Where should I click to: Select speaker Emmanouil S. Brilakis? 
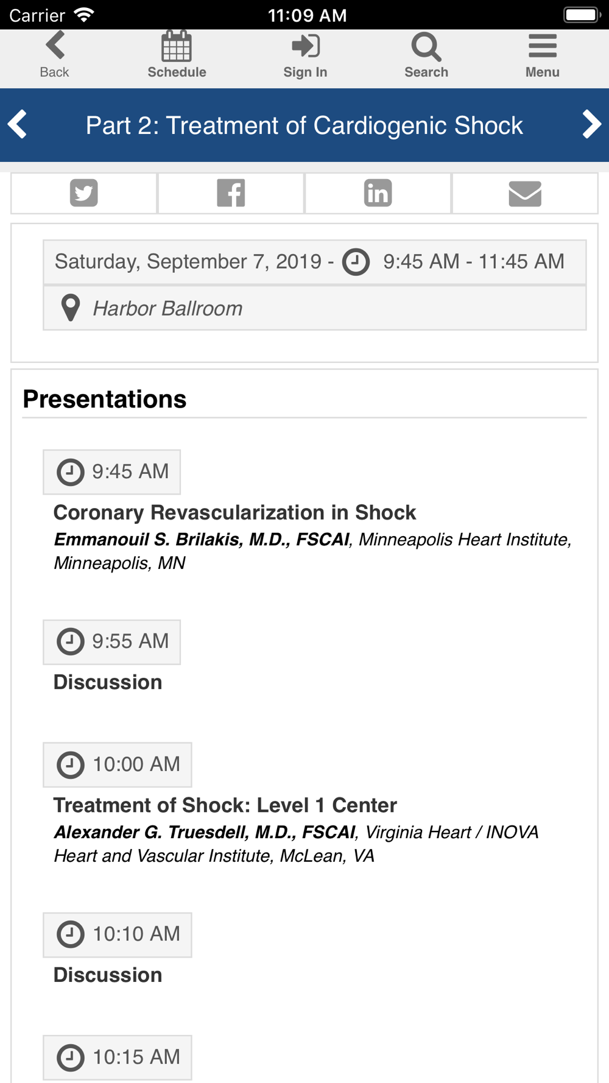coord(202,540)
